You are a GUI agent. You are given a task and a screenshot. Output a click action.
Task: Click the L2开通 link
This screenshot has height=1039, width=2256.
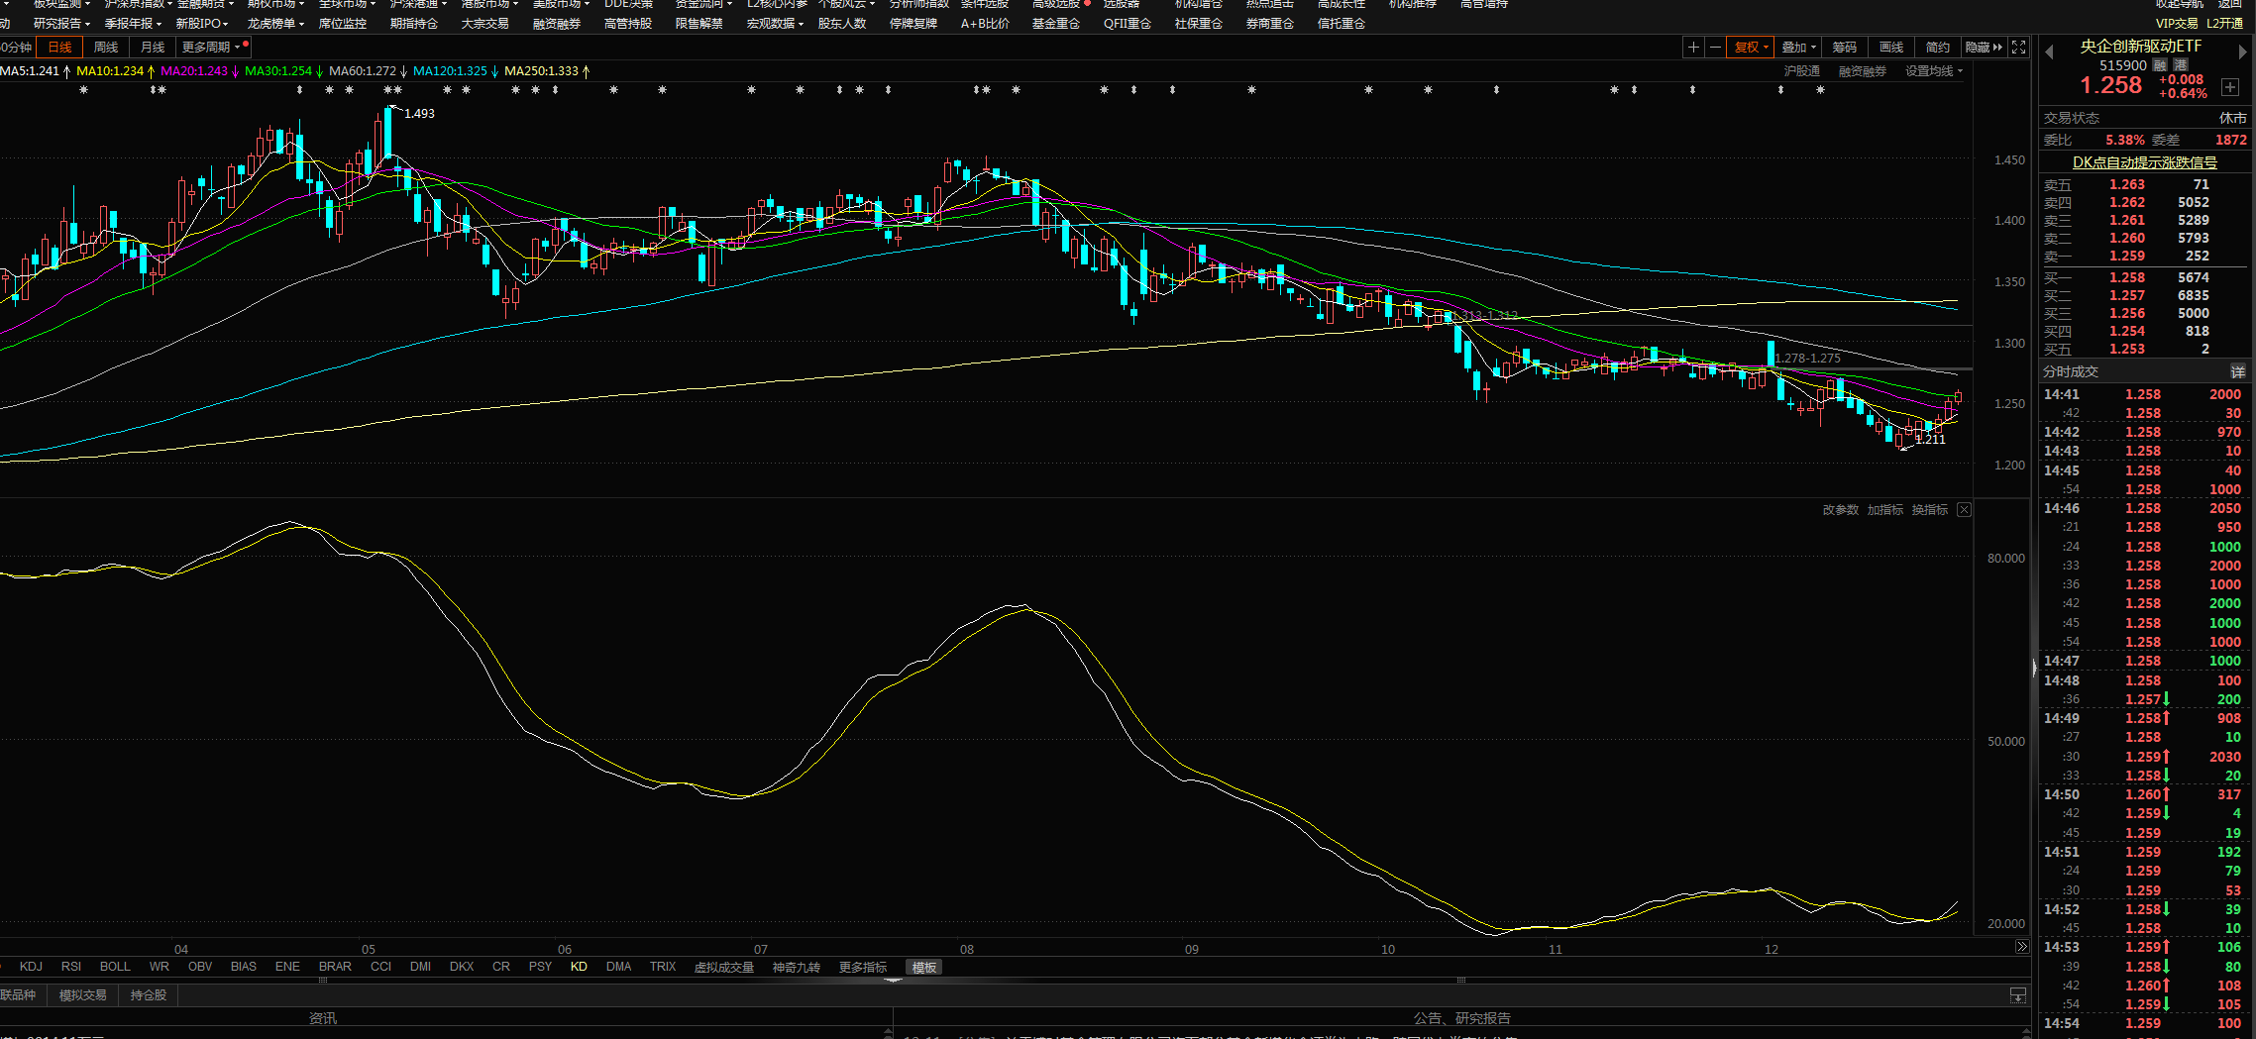click(x=2225, y=24)
